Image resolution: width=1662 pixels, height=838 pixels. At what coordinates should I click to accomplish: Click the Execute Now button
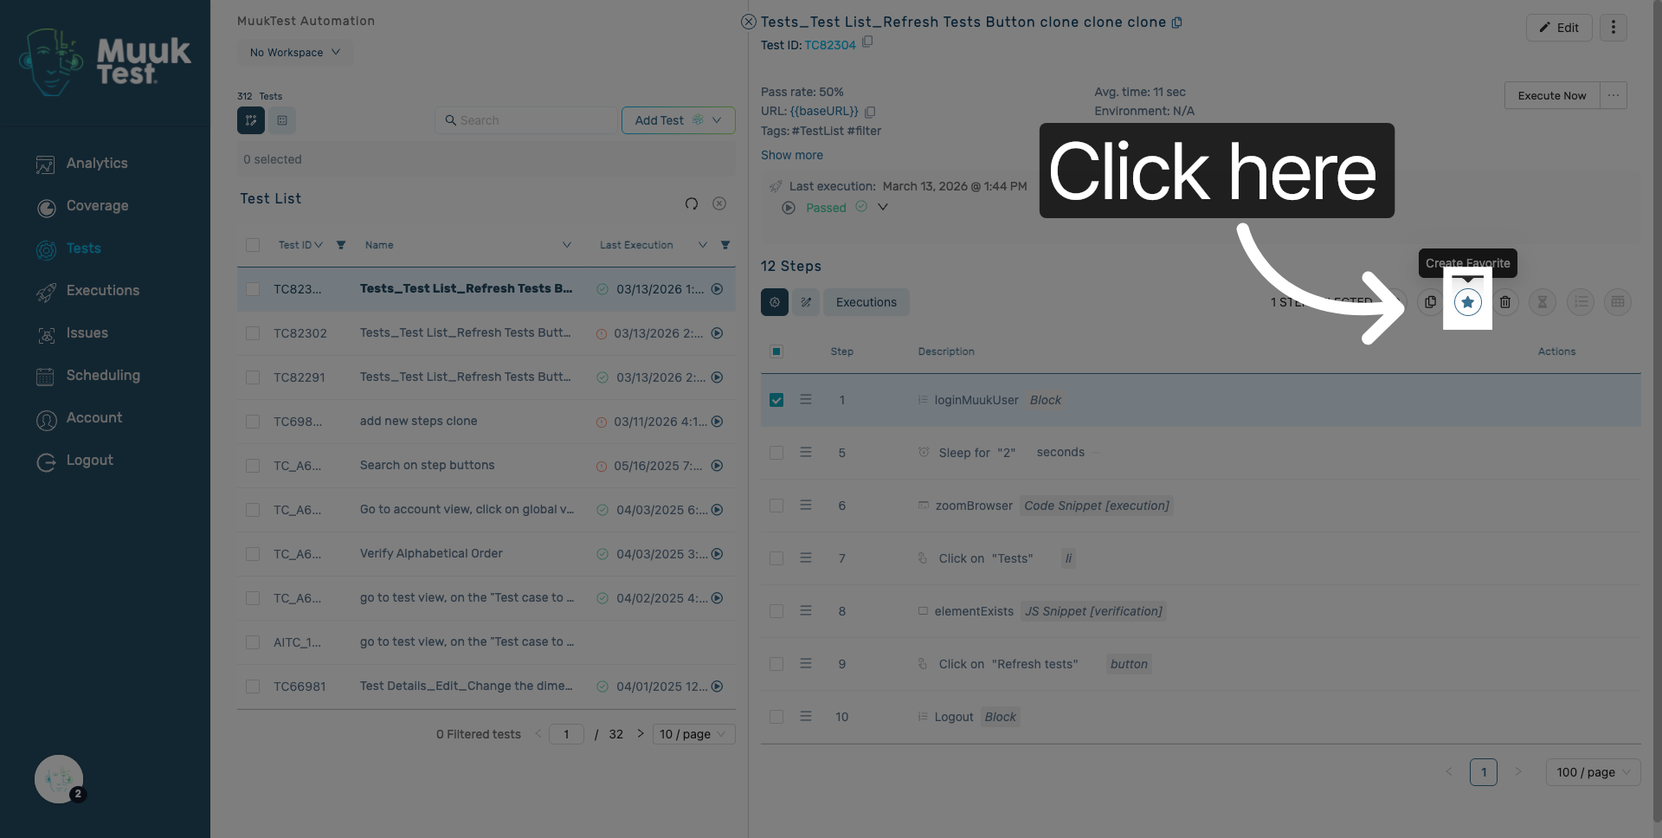coord(1552,95)
